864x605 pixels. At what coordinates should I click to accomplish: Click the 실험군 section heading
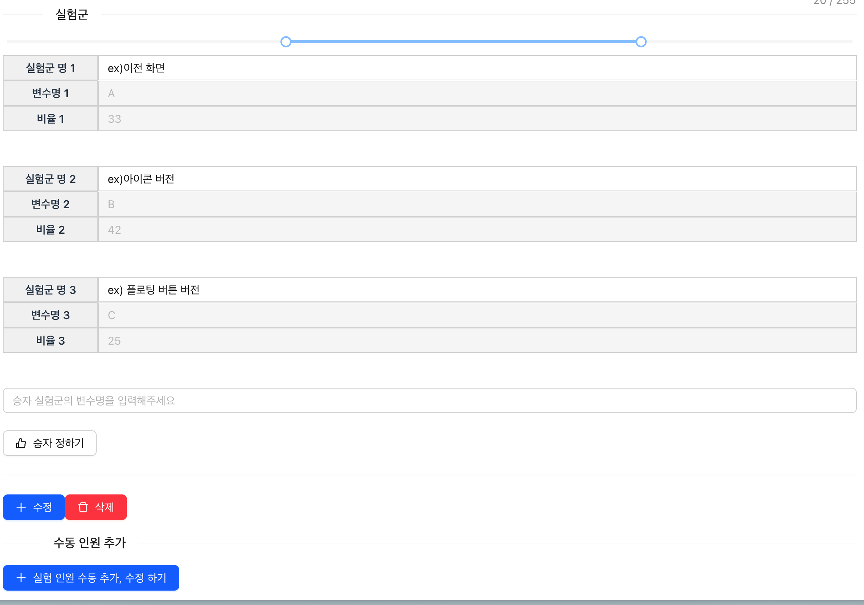pos(72,15)
